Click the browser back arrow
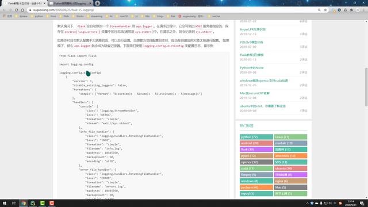Viewport: 368px width, 207px height. point(4,10)
